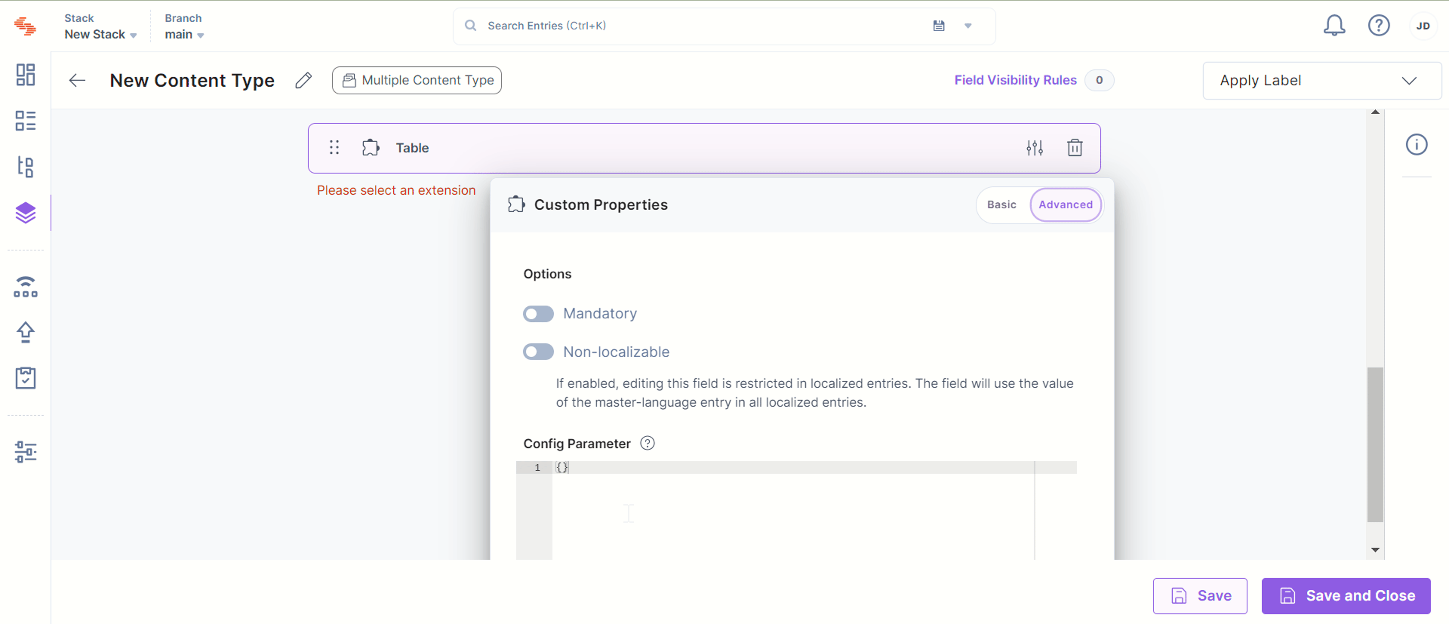Click Config Parameter help tooltip icon

coord(648,443)
